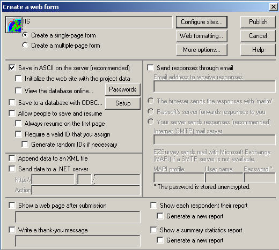The width and height of the screenshot is (279, 250).
Task: Open the Passwords dialog
Action: (123, 89)
